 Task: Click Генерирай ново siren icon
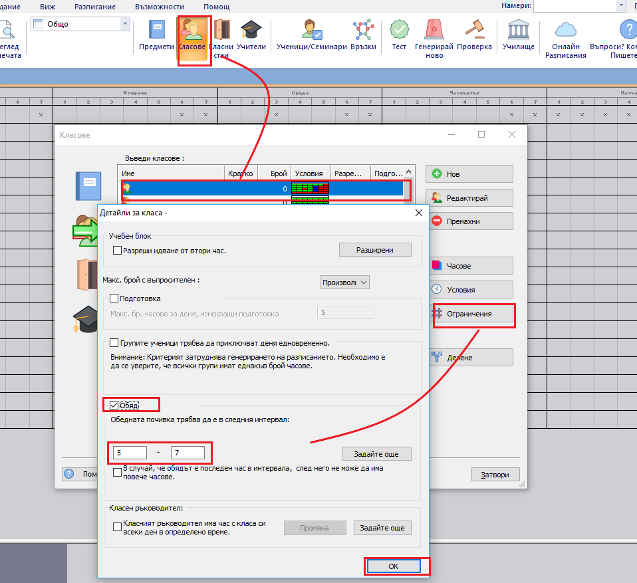click(434, 31)
